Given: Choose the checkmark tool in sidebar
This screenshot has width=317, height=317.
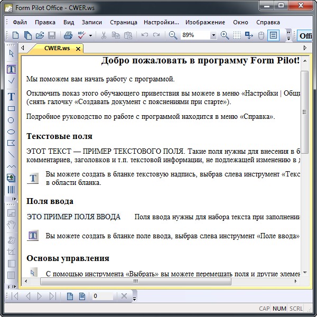Looking at the screenshot, I should tap(11, 81).
